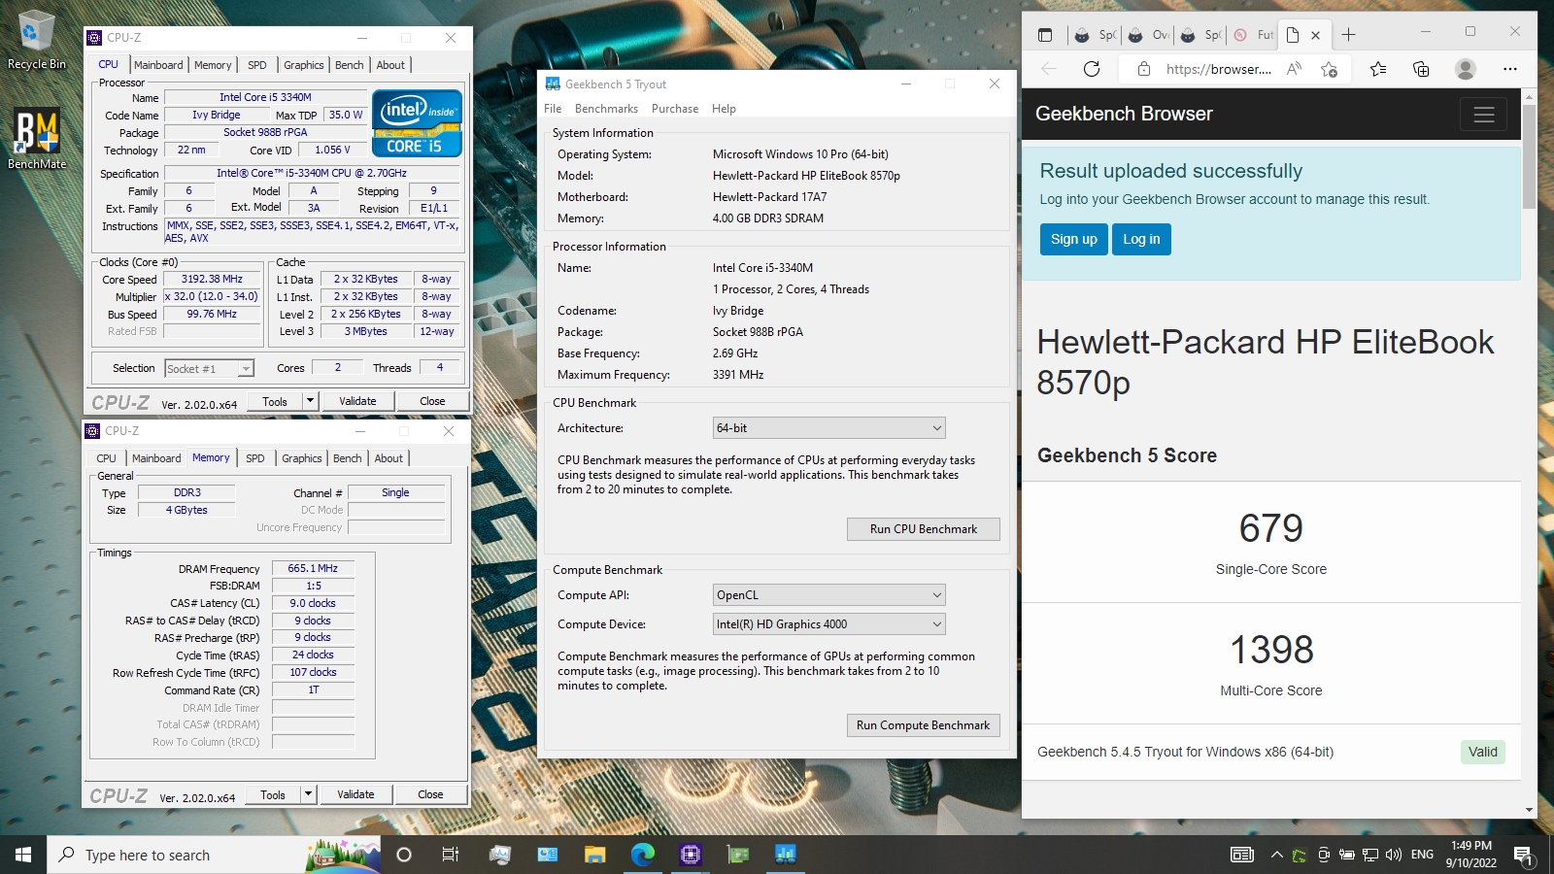Screen dimensions: 1554x874
Task: Open the Collections icon in Edge
Action: tap(1421, 69)
